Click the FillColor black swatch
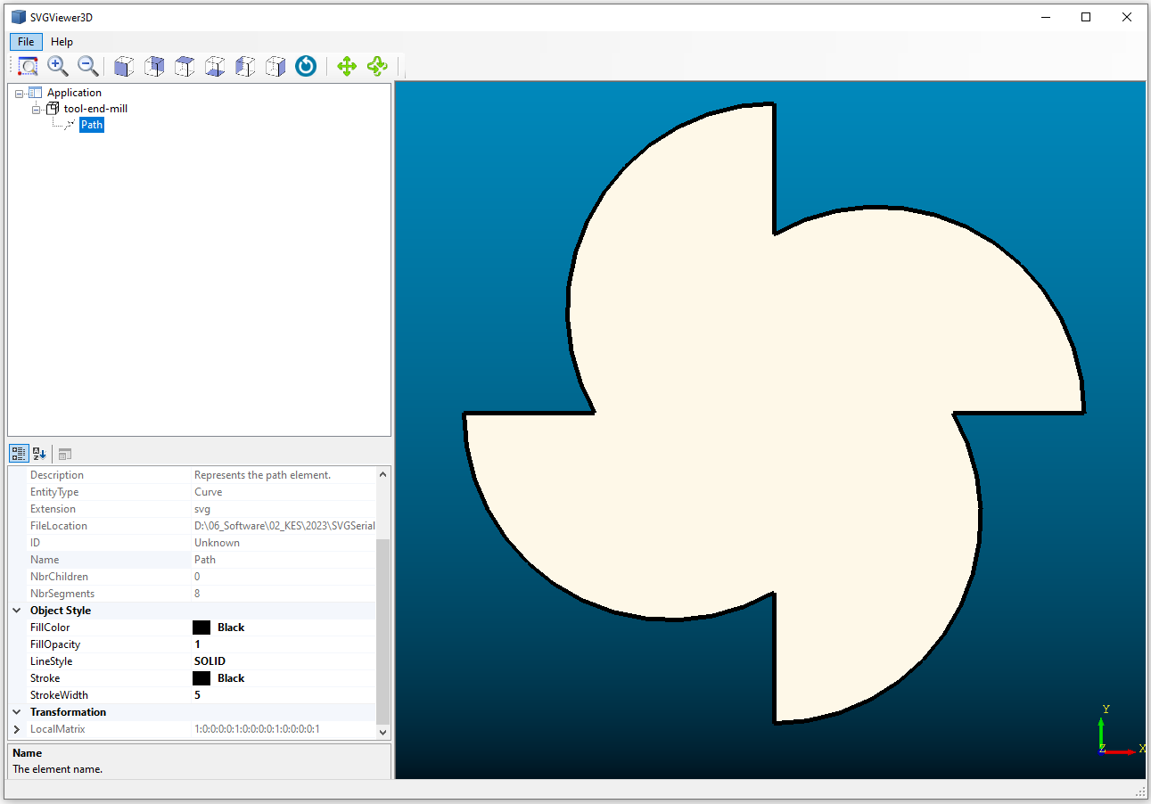Image resolution: width=1151 pixels, height=804 pixels. pos(201,628)
